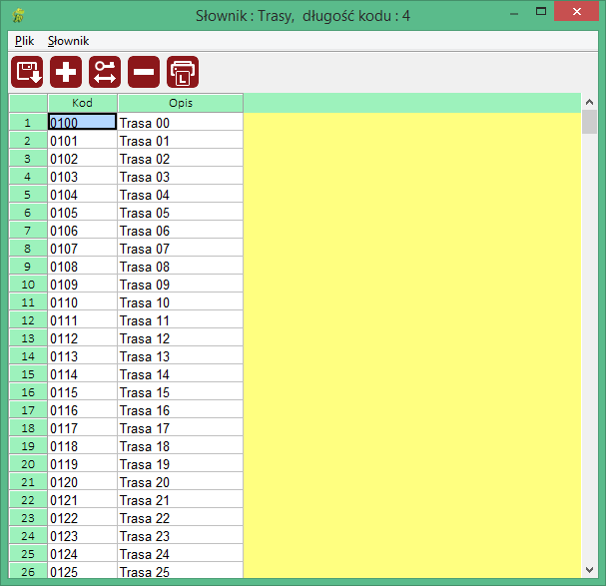
Task: Click description cell Trasa 07
Action: (181, 249)
